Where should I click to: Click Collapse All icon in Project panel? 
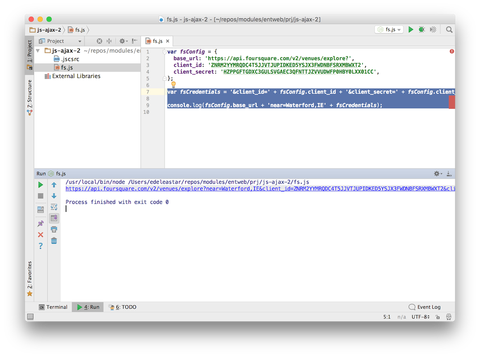pos(109,41)
